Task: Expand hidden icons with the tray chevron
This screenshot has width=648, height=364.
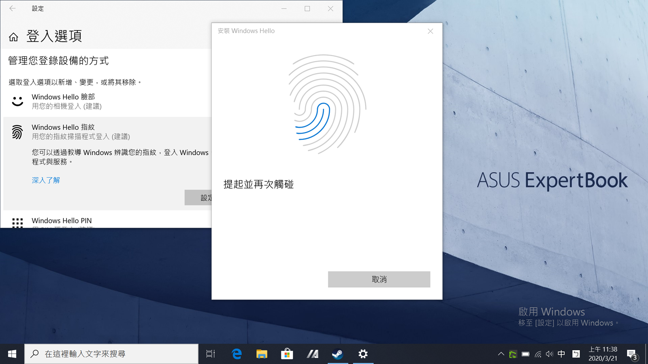Action: pyautogui.click(x=501, y=353)
